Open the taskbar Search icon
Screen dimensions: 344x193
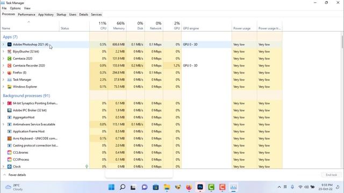(x=123, y=187)
